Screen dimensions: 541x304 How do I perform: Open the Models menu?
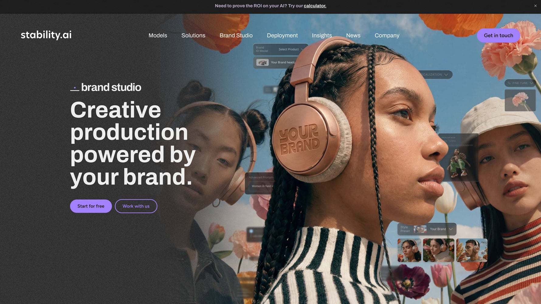[158, 36]
